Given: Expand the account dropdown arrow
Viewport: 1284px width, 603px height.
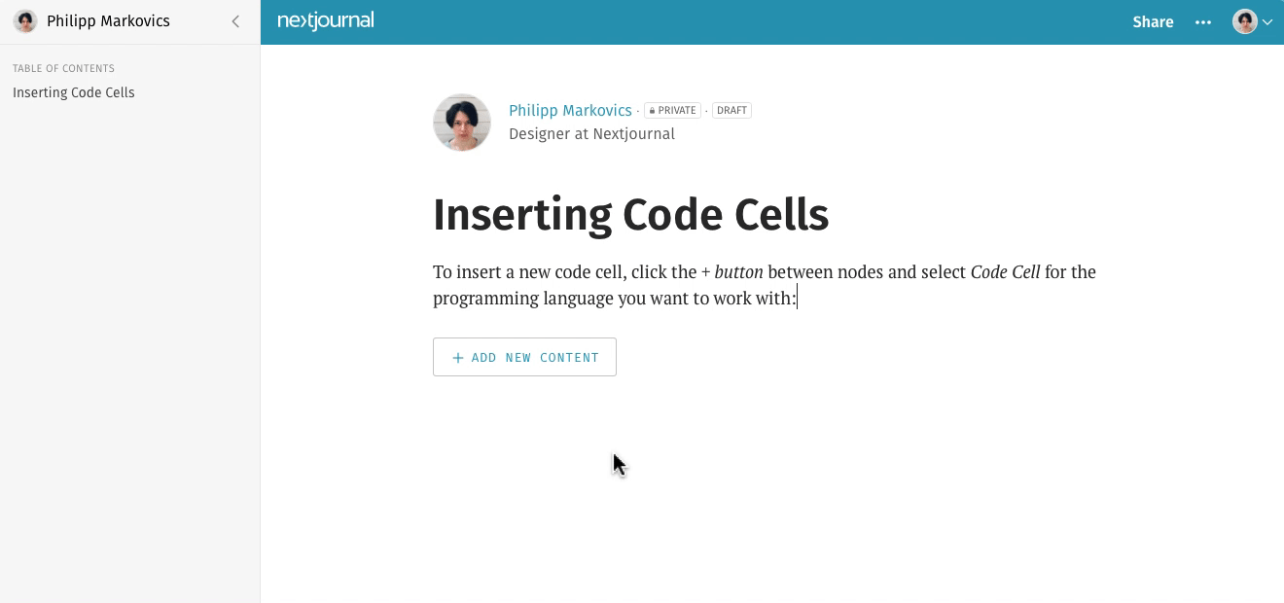Looking at the screenshot, I should click(x=1267, y=22).
